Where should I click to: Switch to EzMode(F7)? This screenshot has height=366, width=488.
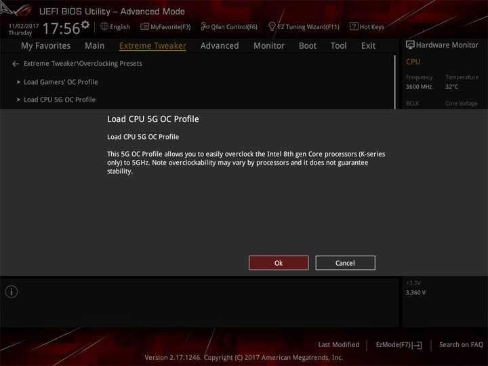393,345
